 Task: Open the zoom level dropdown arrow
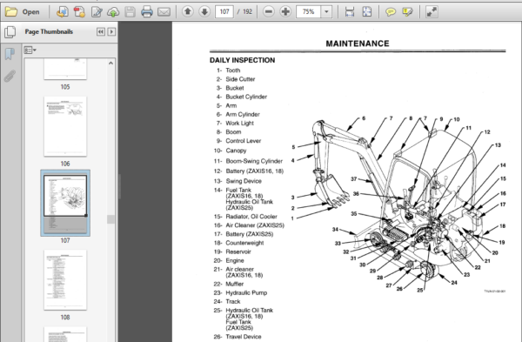pos(326,12)
